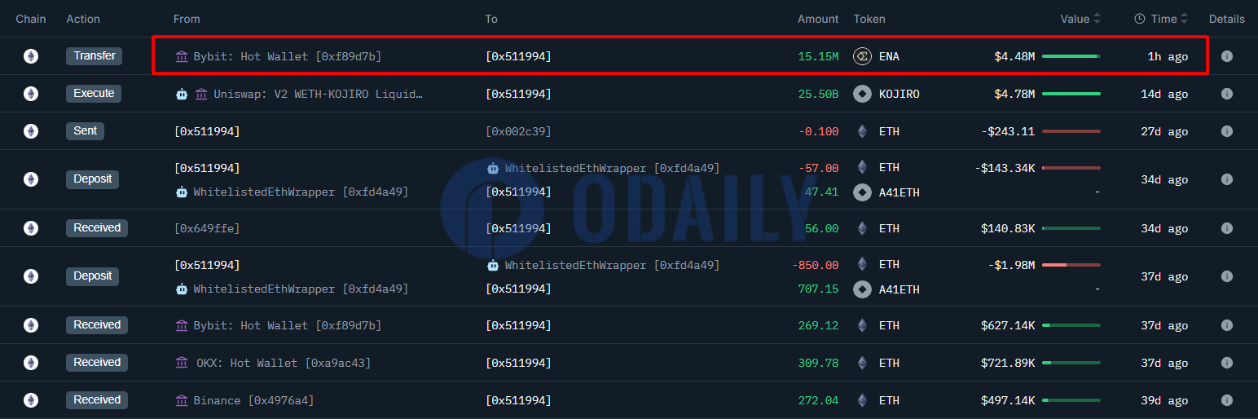Screen dimensions: 1258x419
Task: Click the KOJIRO token icon
Action: 862,94
